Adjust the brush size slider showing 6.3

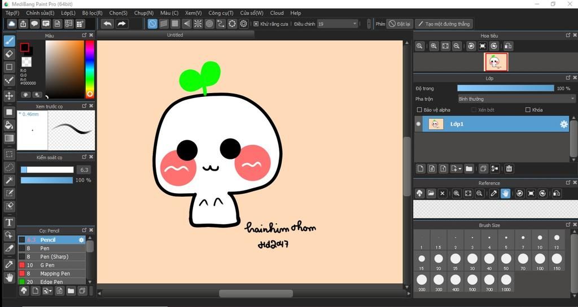coord(47,170)
